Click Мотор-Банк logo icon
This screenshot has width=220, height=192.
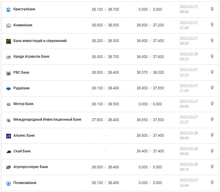point(8,104)
